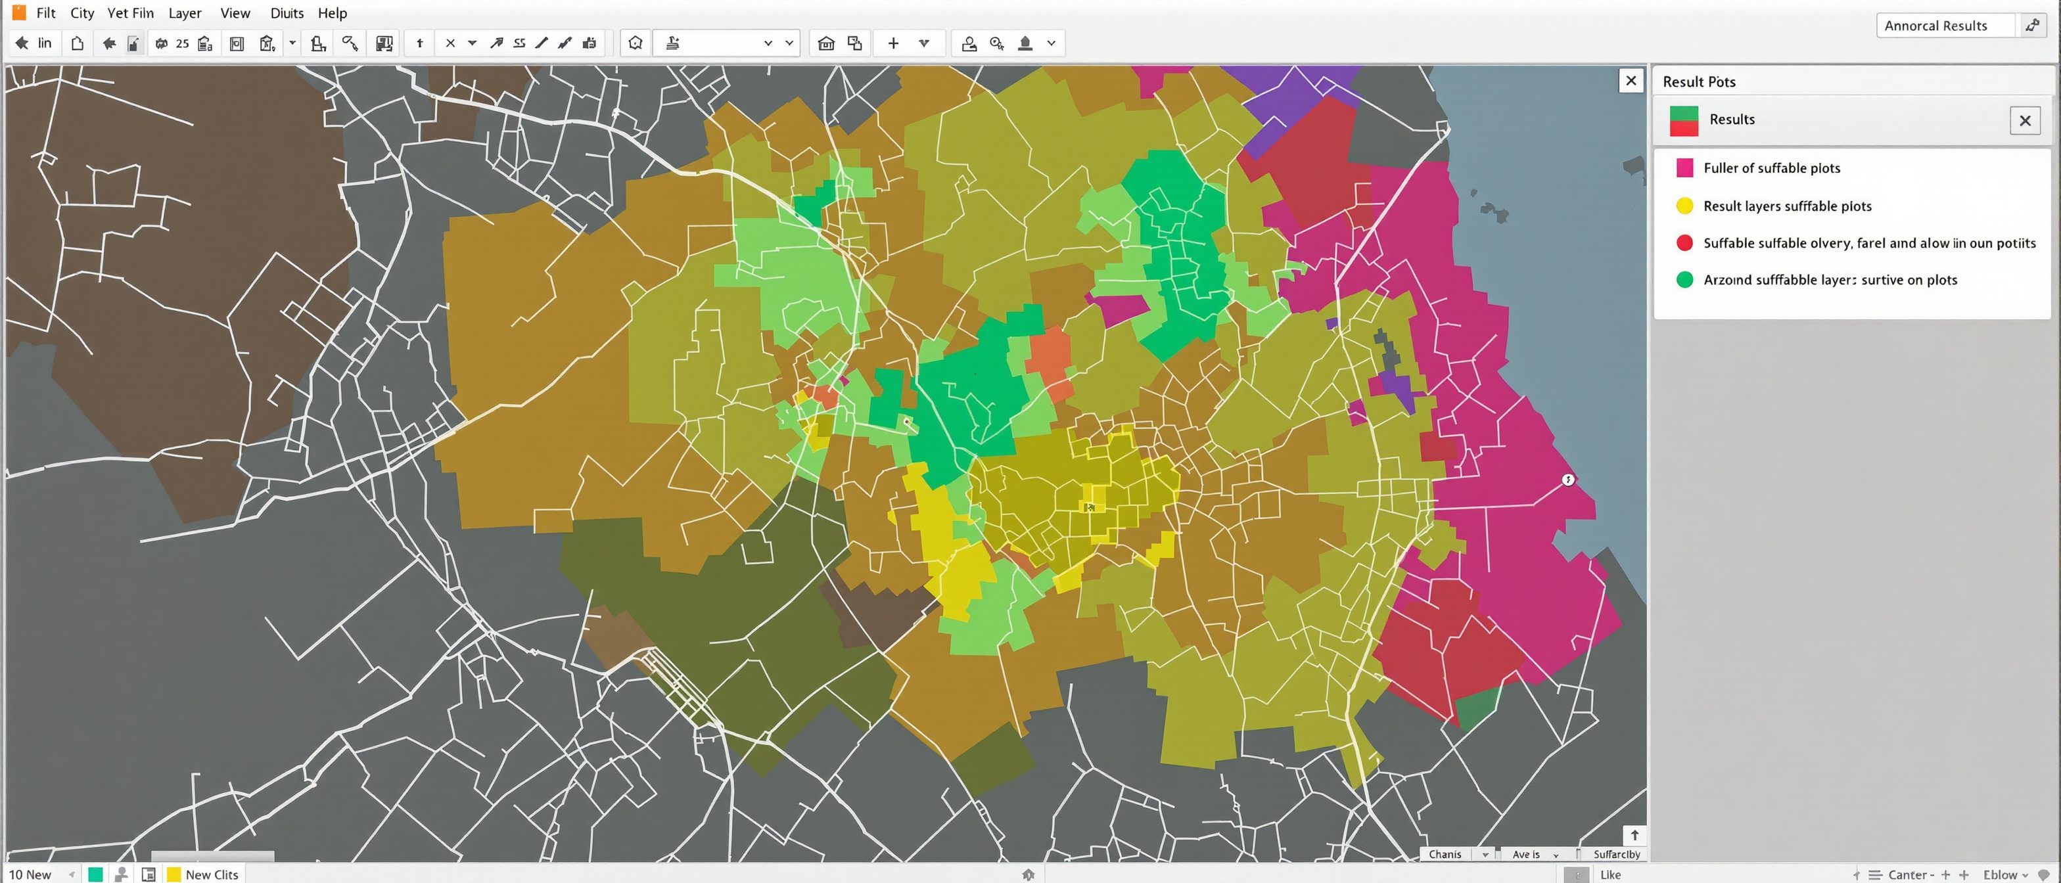The height and width of the screenshot is (883, 2061).
Task: Click the 'New Clits' status bar button
Action: click(202, 874)
